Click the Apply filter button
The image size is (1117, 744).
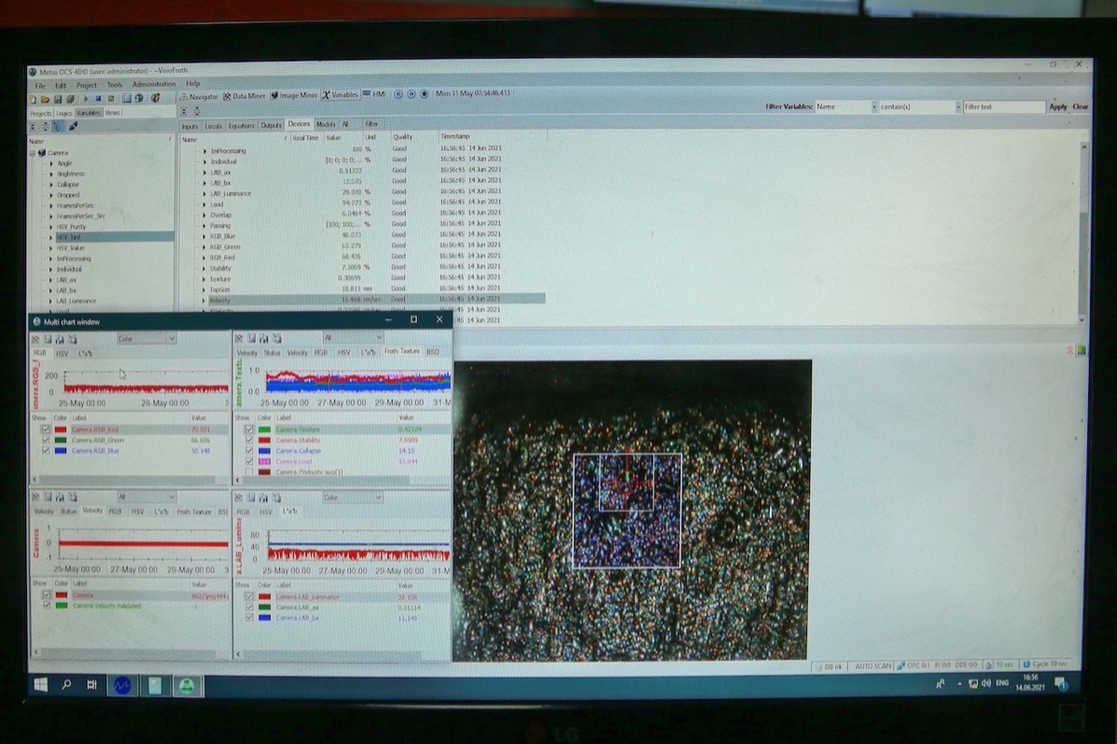[x=1058, y=107]
